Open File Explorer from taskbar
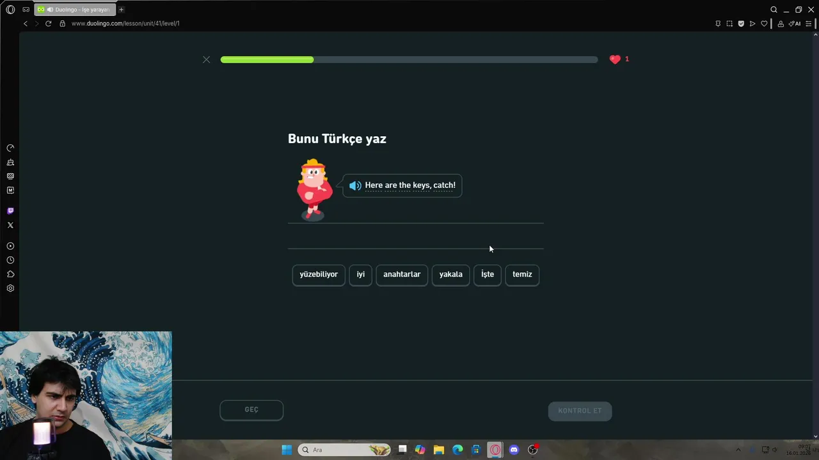Screen dimensions: 819x460 (439, 450)
